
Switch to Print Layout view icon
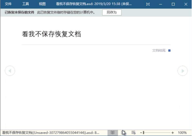click(x=123, y=133)
